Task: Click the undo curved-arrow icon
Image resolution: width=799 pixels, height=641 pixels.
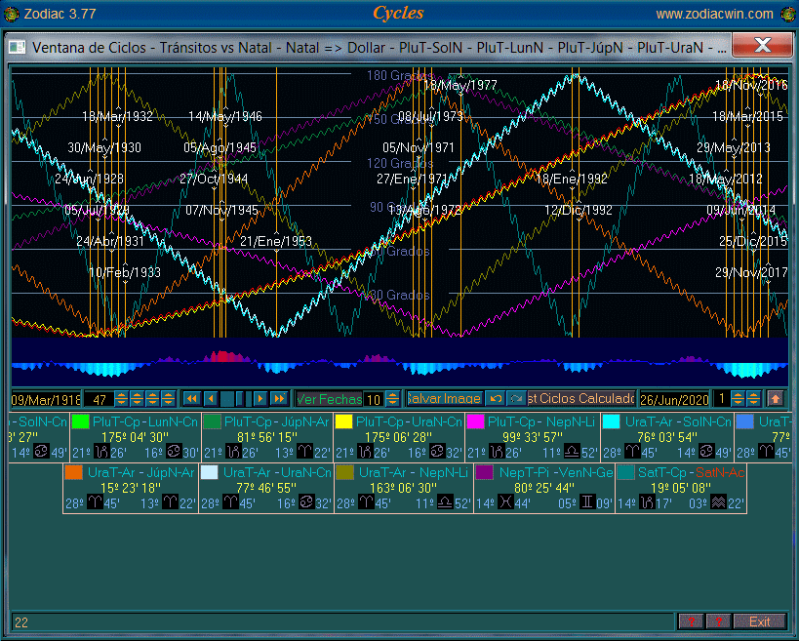Action: tap(495, 398)
